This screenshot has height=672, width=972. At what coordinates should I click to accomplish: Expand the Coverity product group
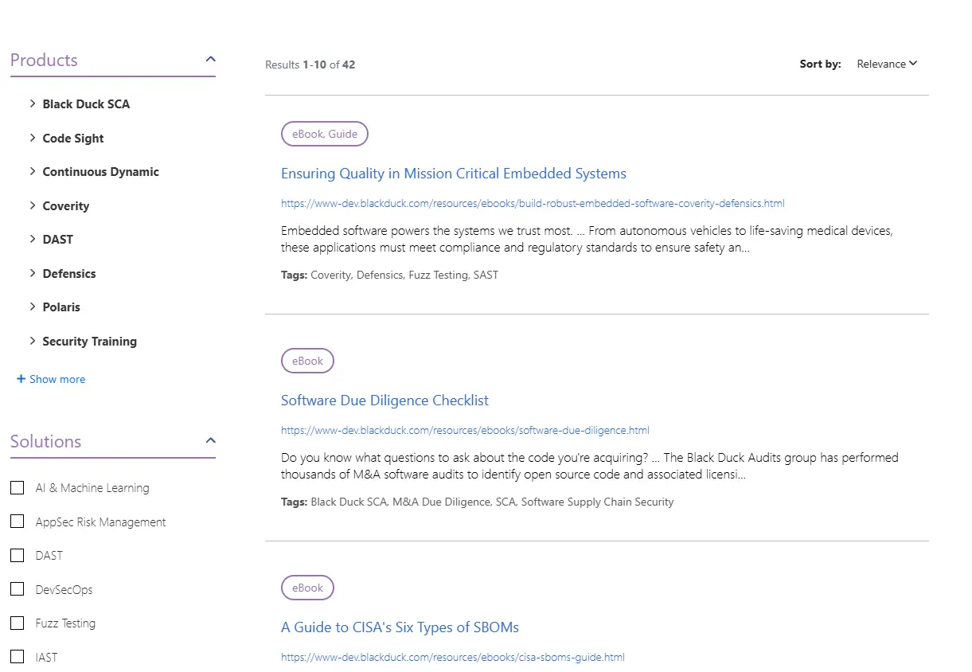(x=33, y=205)
